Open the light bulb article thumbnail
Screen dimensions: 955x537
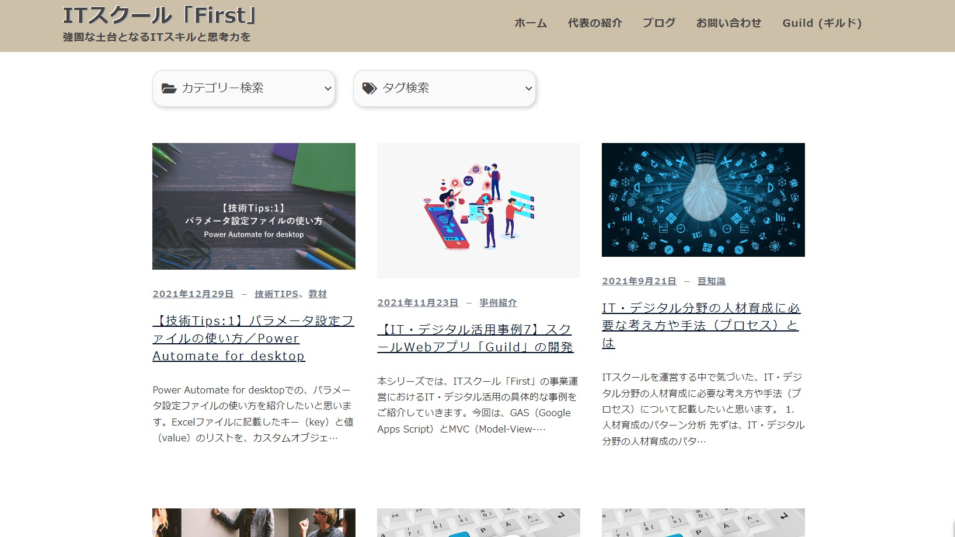[x=703, y=200]
